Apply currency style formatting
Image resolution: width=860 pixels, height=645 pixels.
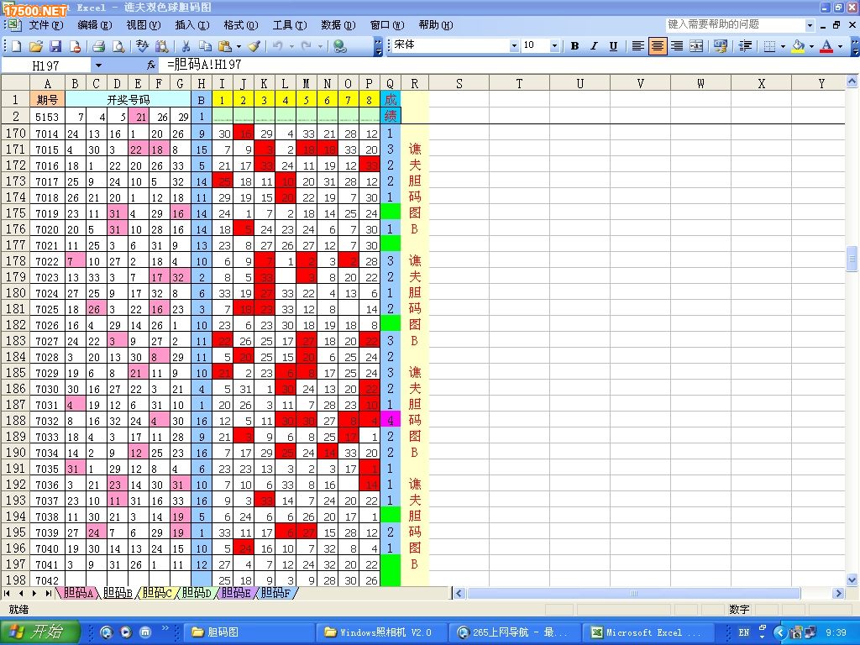click(x=720, y=46)
